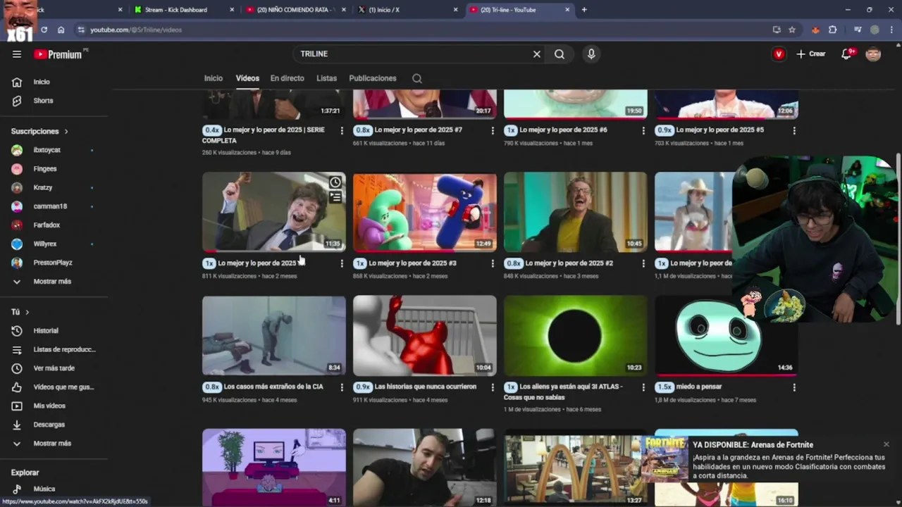902x507 pixels.
Task: Open Las historias que nunca ocurrieron thumbnail
Action: (x=425, y=336)
